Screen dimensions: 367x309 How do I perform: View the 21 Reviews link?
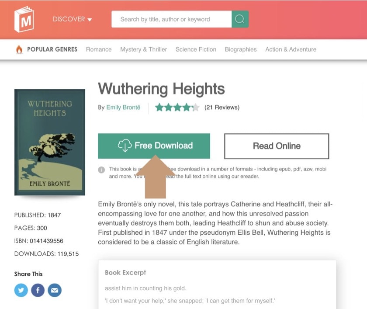[x=222, y=107]
